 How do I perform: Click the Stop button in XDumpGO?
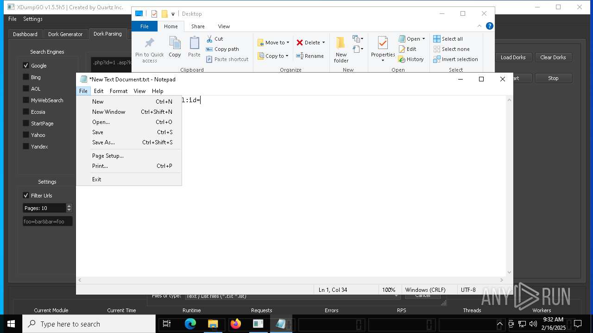[553, 78]
